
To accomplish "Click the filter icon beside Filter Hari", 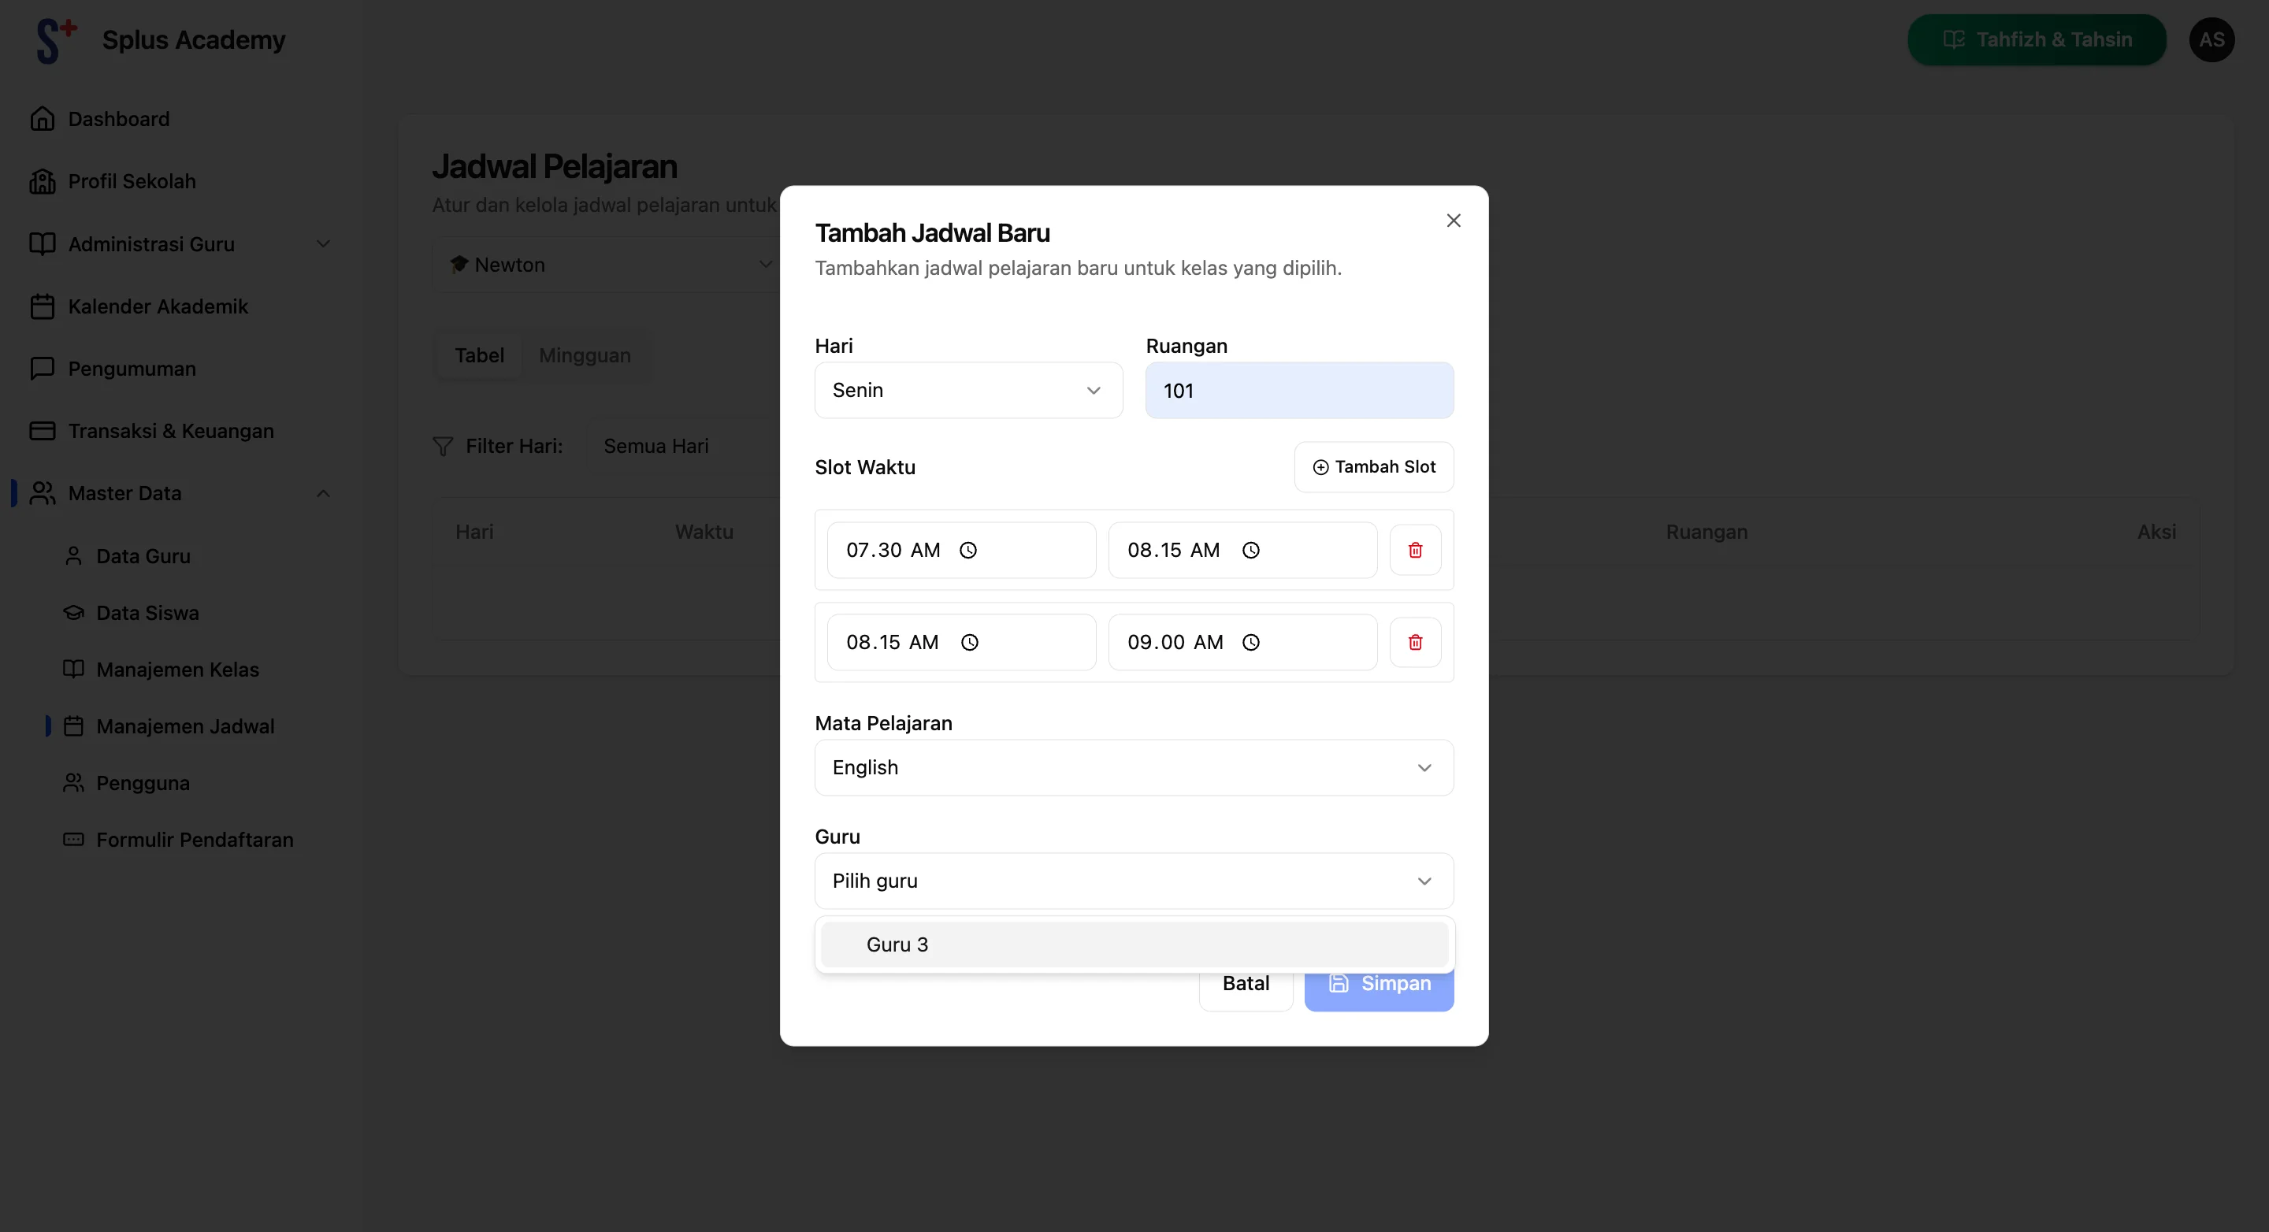I will point(443,446).
